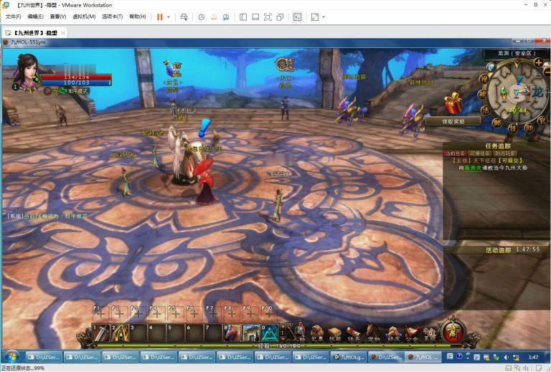Screen dimensions: 551x372
Task: Toggle the thumbnail bar view icon
Action: [255, 17]
